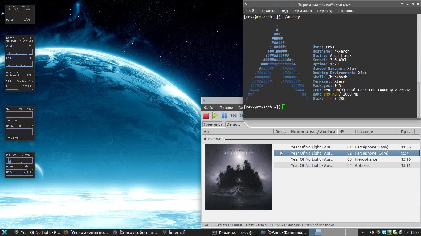Open the player window menu arrow
The height and width of the screenshot is (236, 421).
pyautogui.click(x=204, y=101)
